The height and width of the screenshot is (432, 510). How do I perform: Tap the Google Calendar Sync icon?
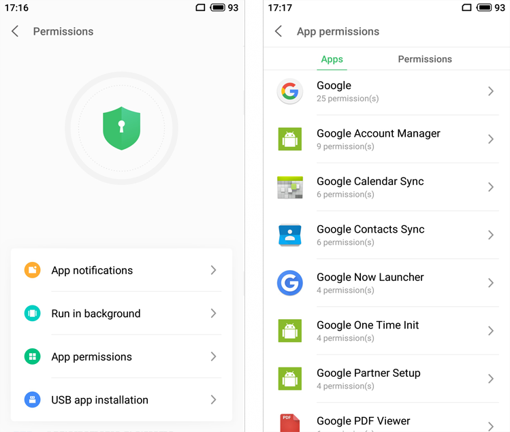pos(290,187)
